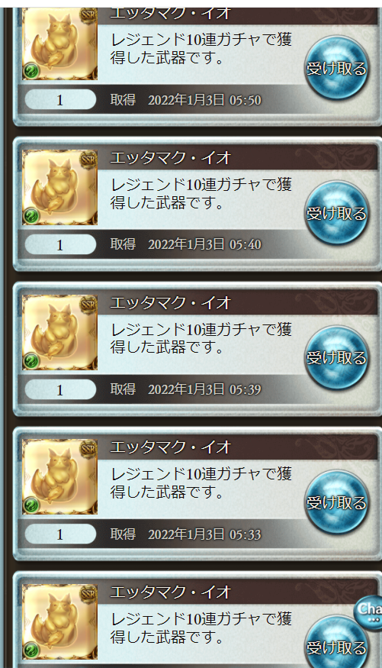The width and height of the screenshot is (382, 668).
Task: Click the 取得 2022年1月3日 05:39 timestamp
Action: click(x=186, y=389)
